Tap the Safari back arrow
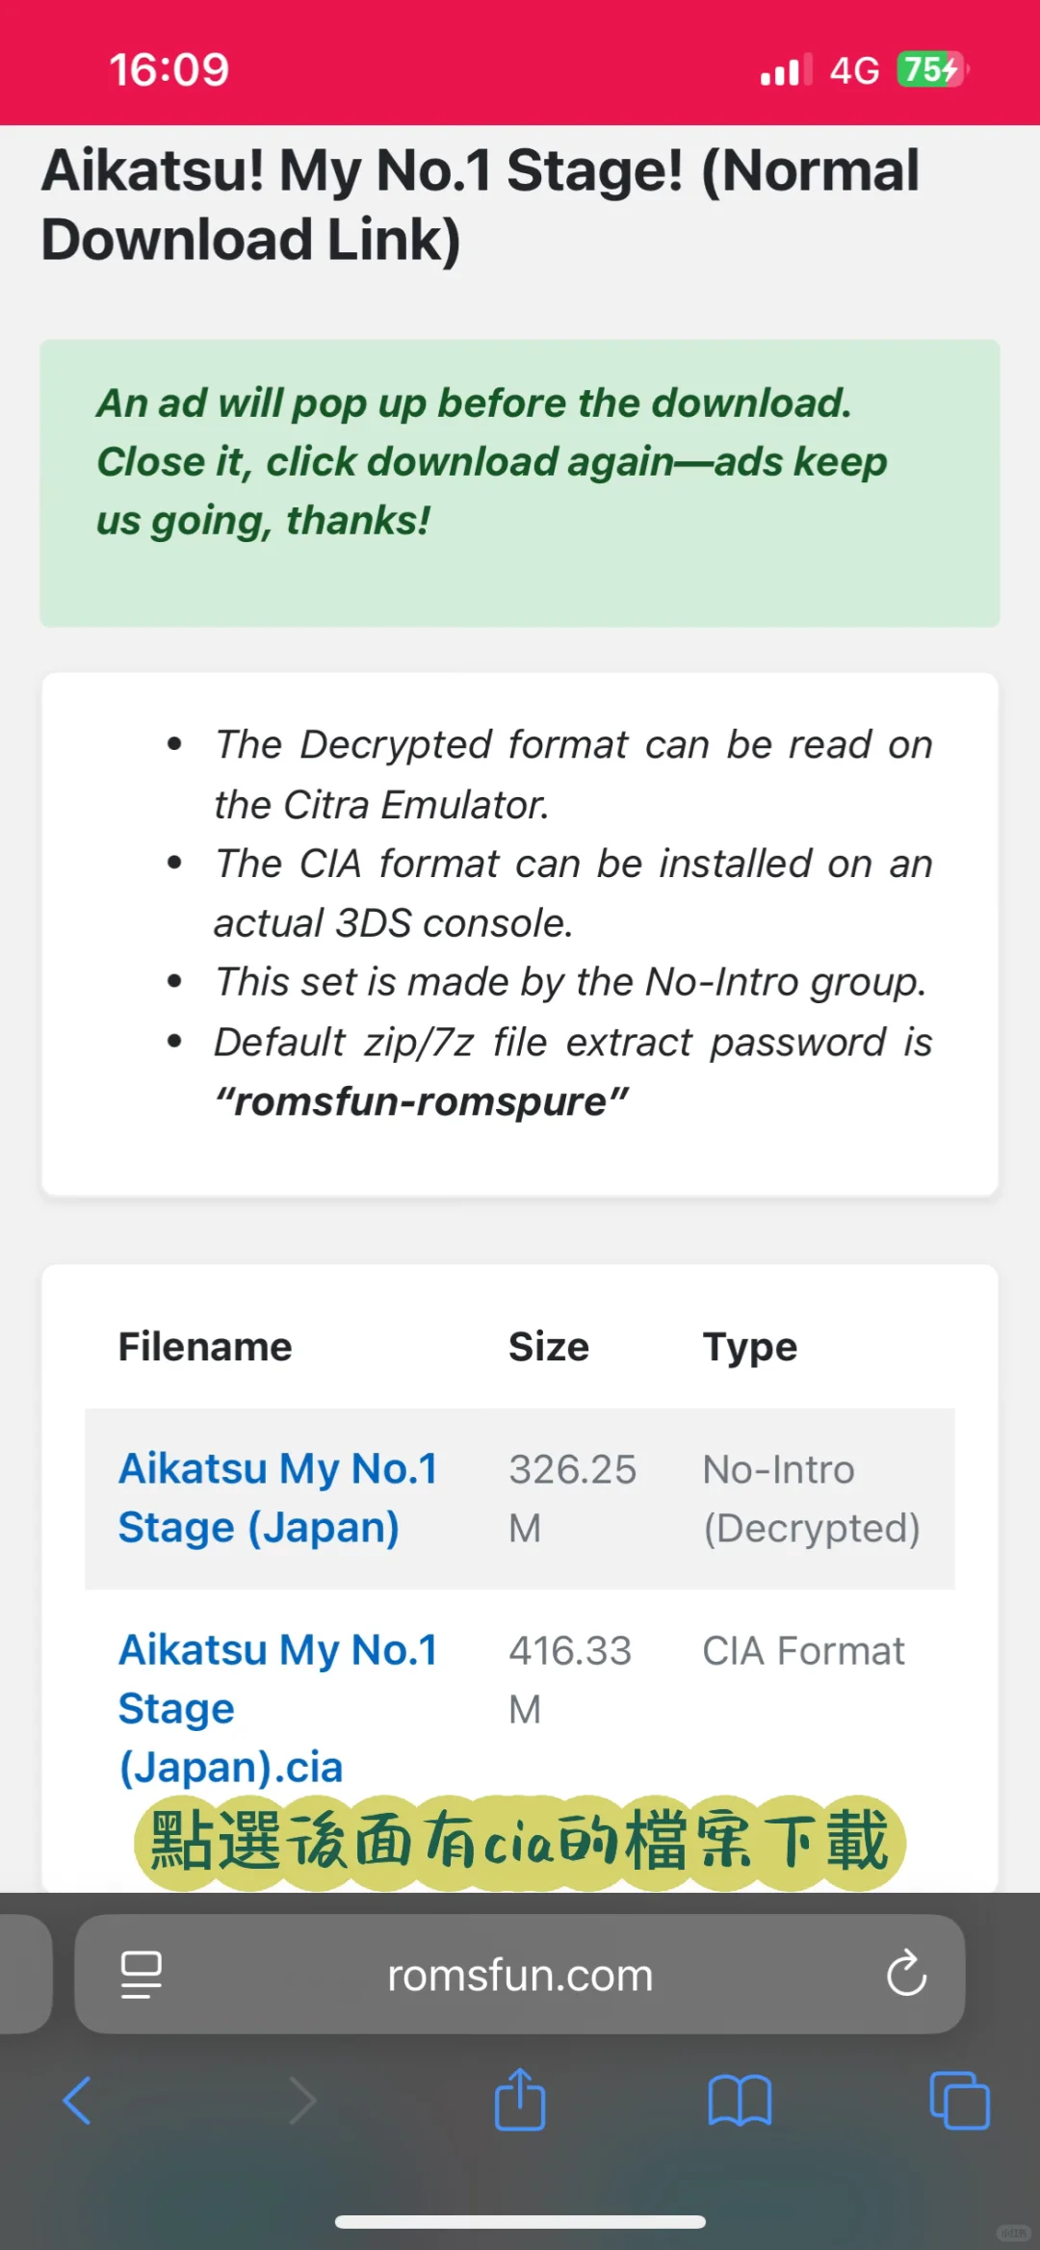Screen dimensions: 1040x2250 pyautogui.click(x=77, y=2100)
